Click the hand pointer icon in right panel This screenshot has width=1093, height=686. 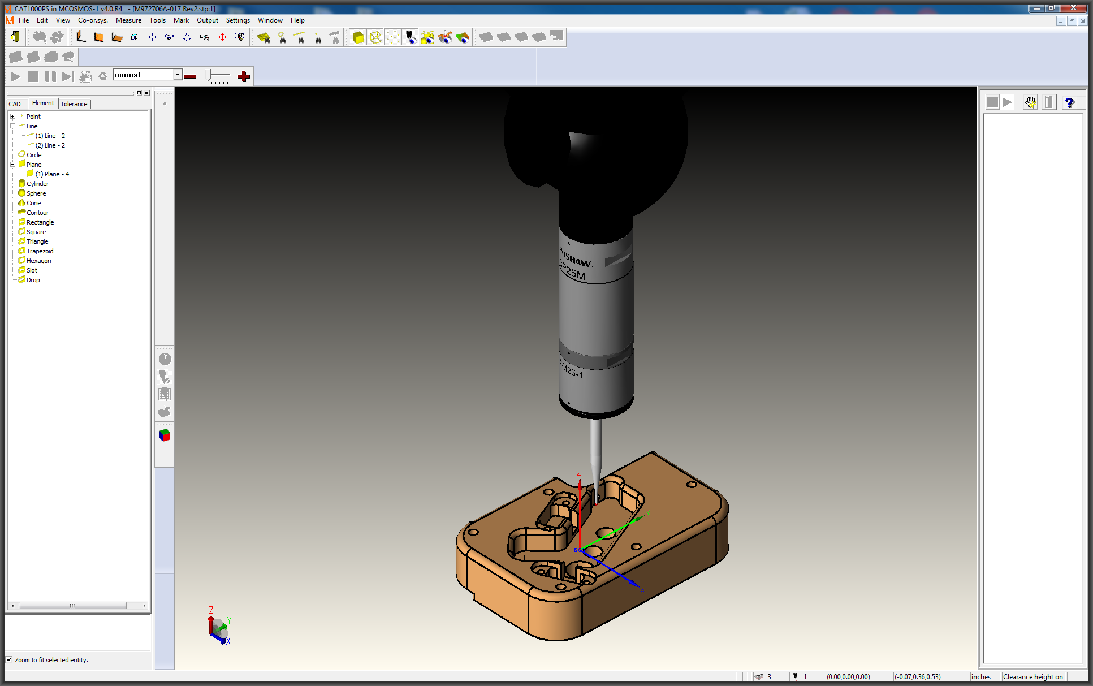[1030, 102]
